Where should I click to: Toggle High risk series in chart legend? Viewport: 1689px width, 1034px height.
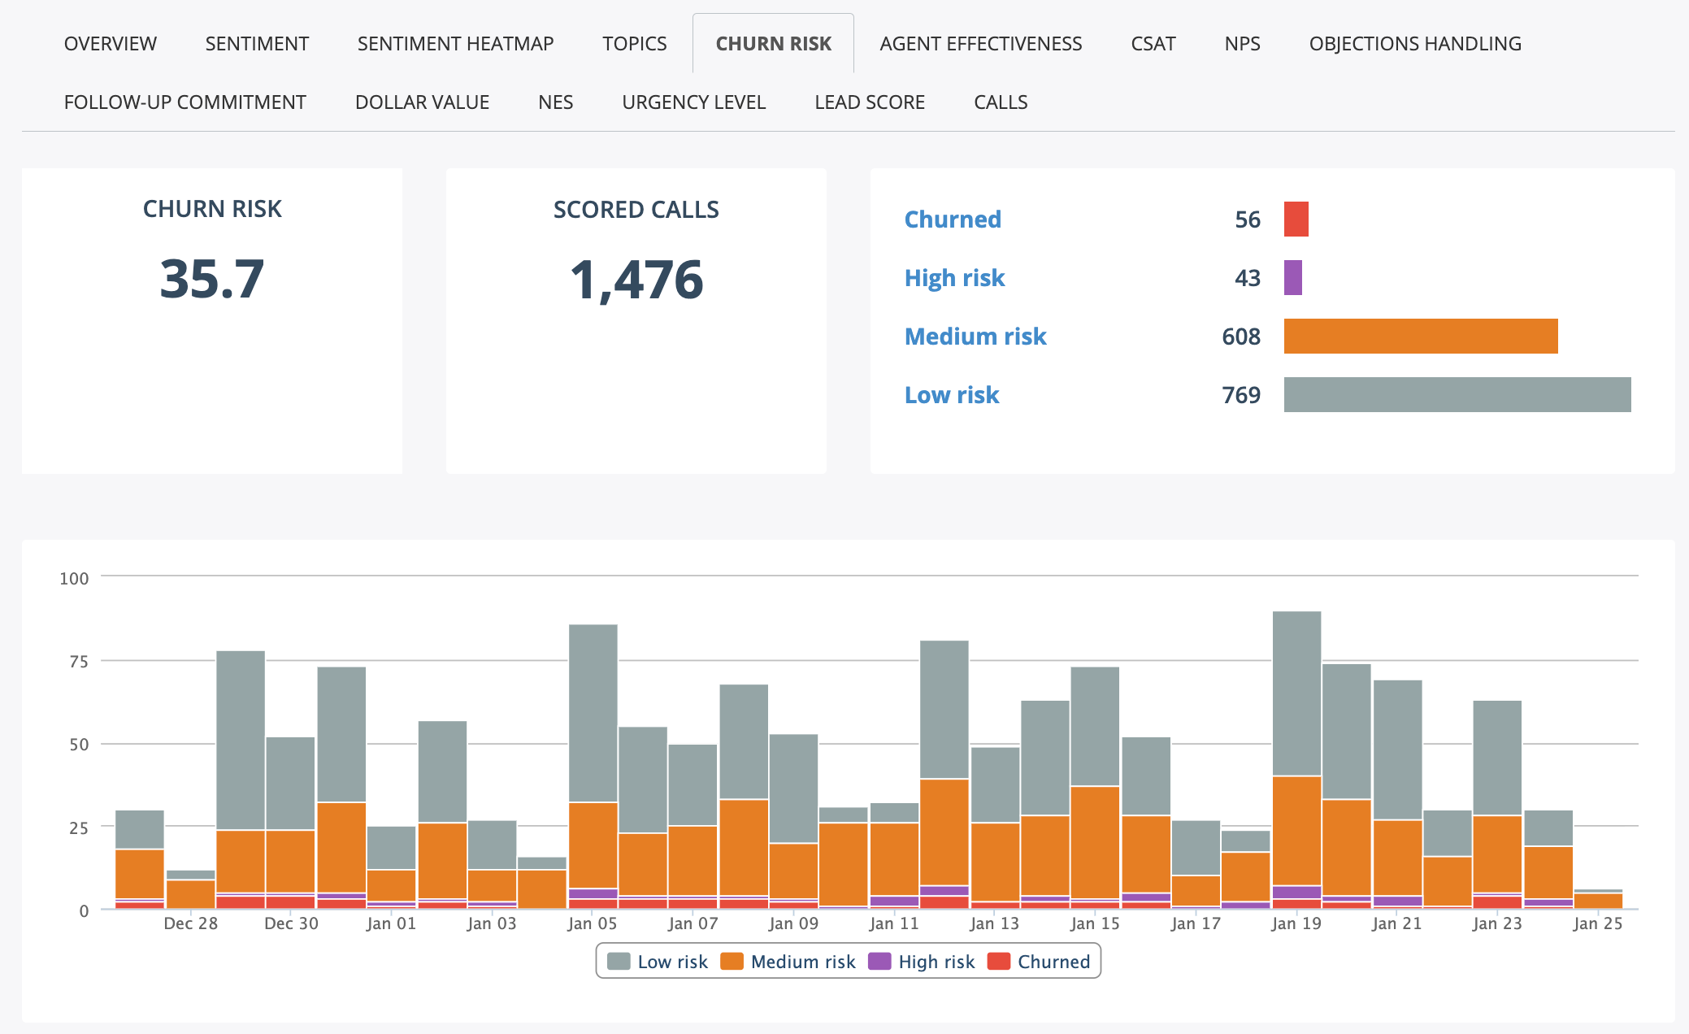(x=922, y=962)
